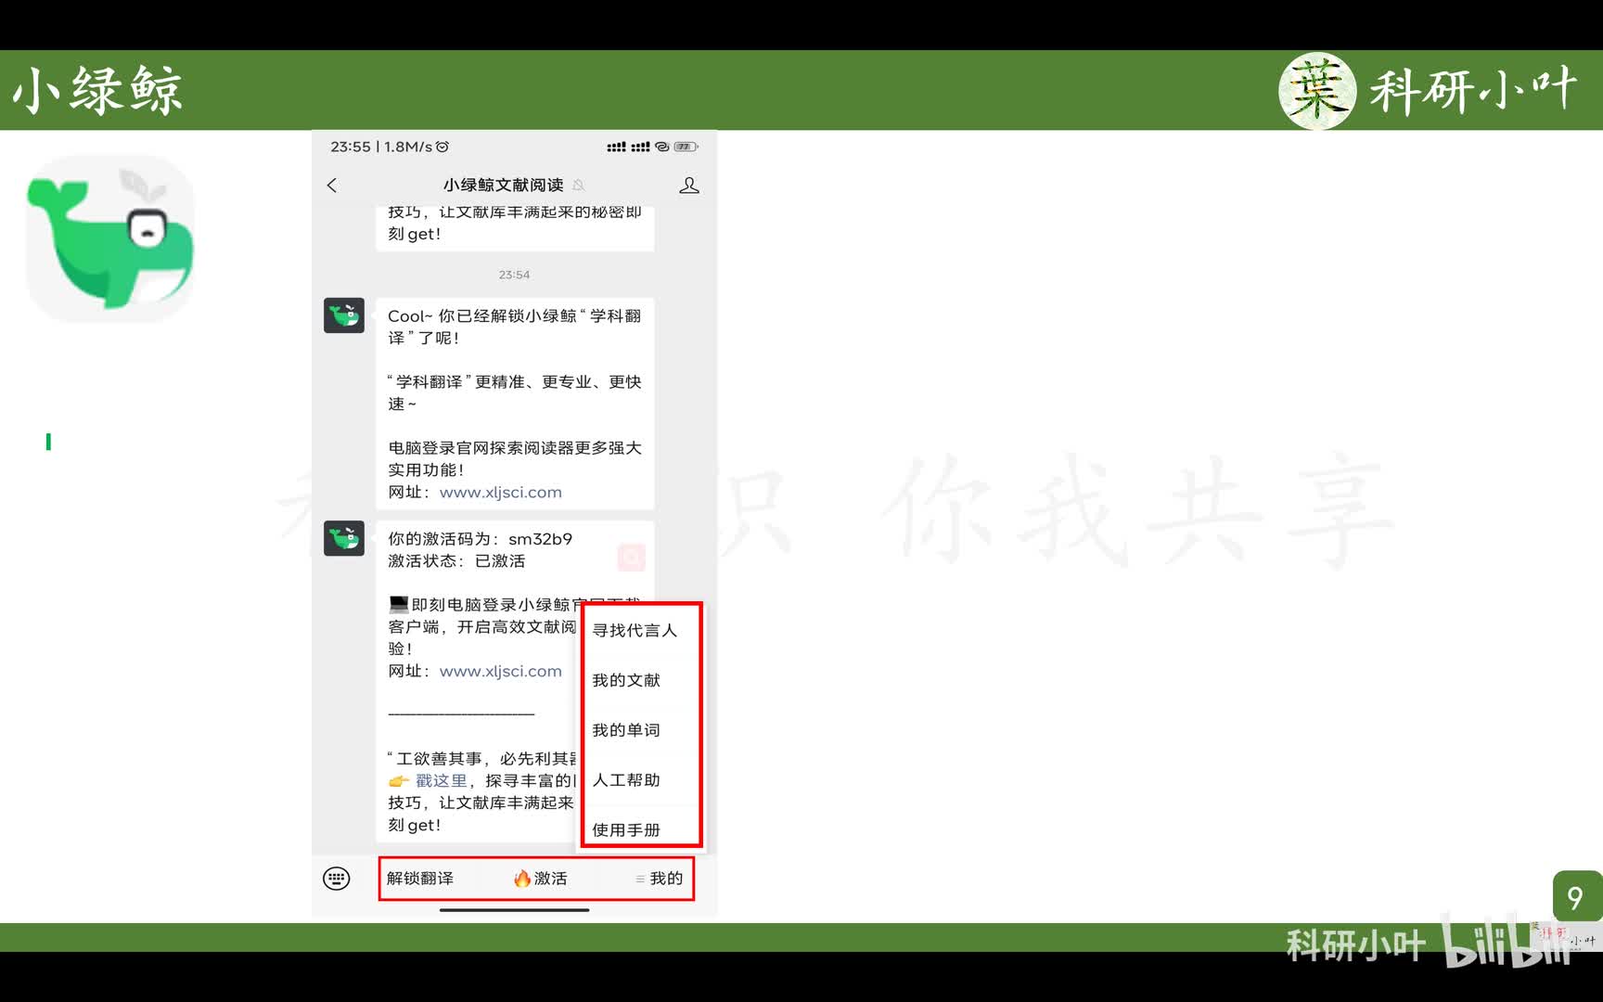The image size is (1603, 1002).
Task: Select 人工帮助 in popup menu
Action: [626, 780]
